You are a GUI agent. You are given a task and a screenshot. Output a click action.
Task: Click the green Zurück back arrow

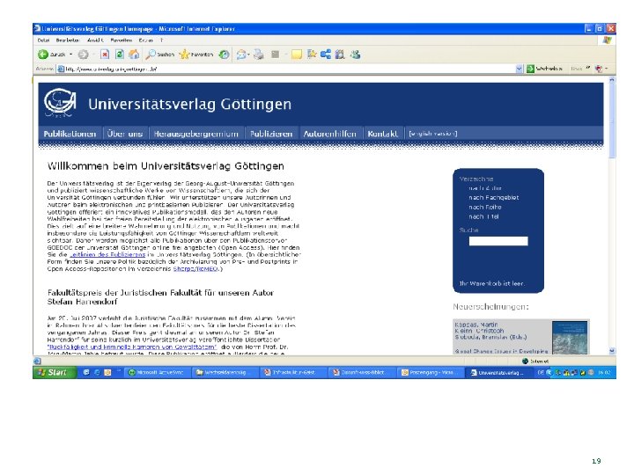point(43,55)
